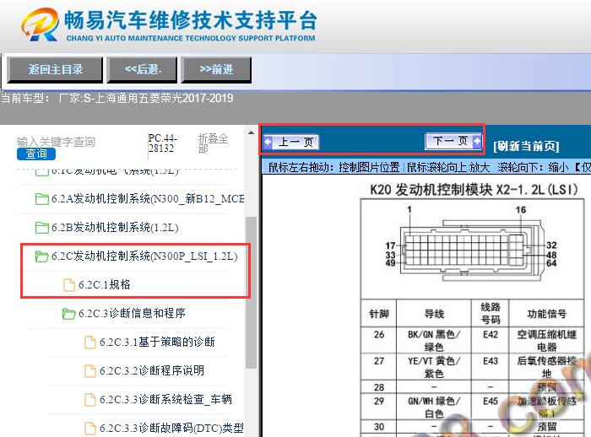Click the page icon of 6.2C.1规格

(x=69, y=285)
